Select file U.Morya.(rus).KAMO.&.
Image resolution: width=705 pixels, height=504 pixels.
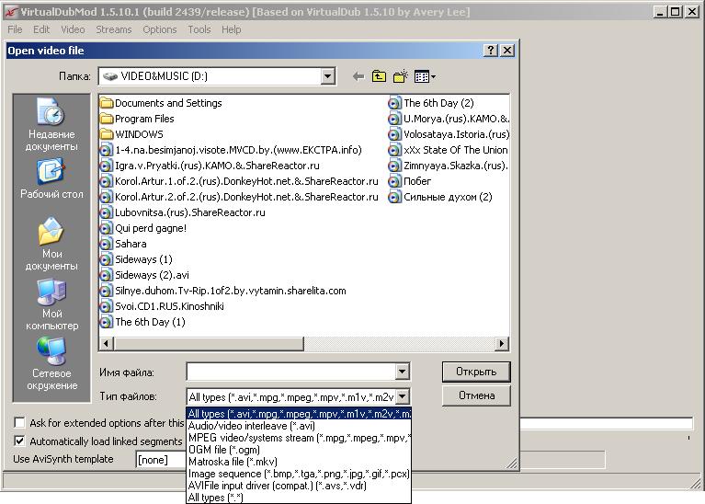click(449, 119)
